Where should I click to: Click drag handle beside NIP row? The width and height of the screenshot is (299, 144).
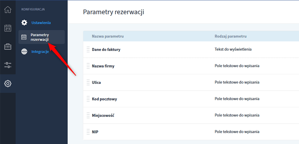88,132
